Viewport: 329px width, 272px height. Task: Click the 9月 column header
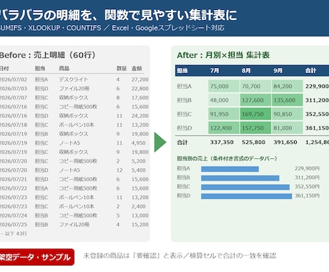(x=278, y=71)
